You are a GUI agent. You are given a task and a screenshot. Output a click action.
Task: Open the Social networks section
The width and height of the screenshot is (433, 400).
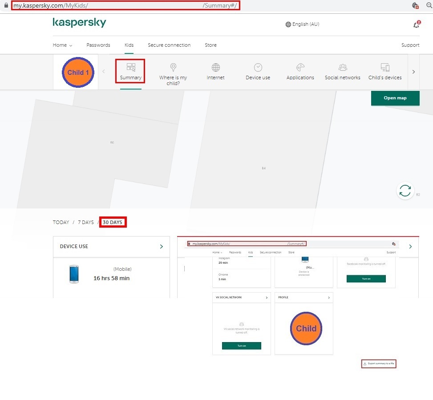(342, 72)
